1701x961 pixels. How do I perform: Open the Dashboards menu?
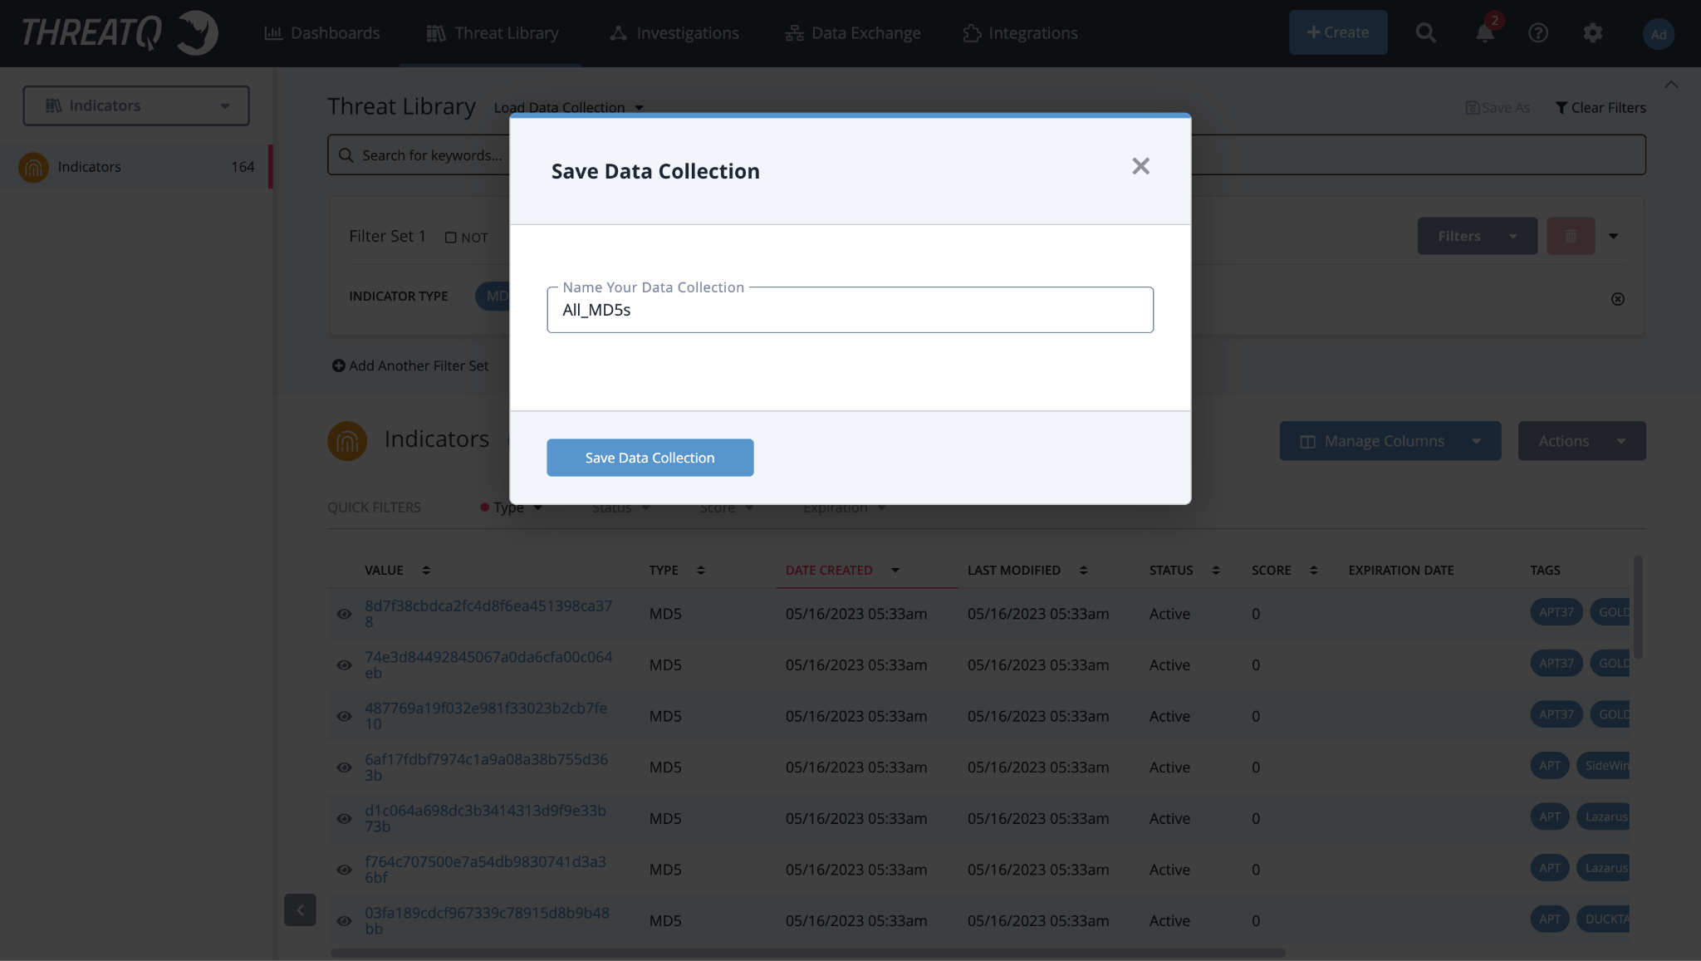[x=321, y=33]
